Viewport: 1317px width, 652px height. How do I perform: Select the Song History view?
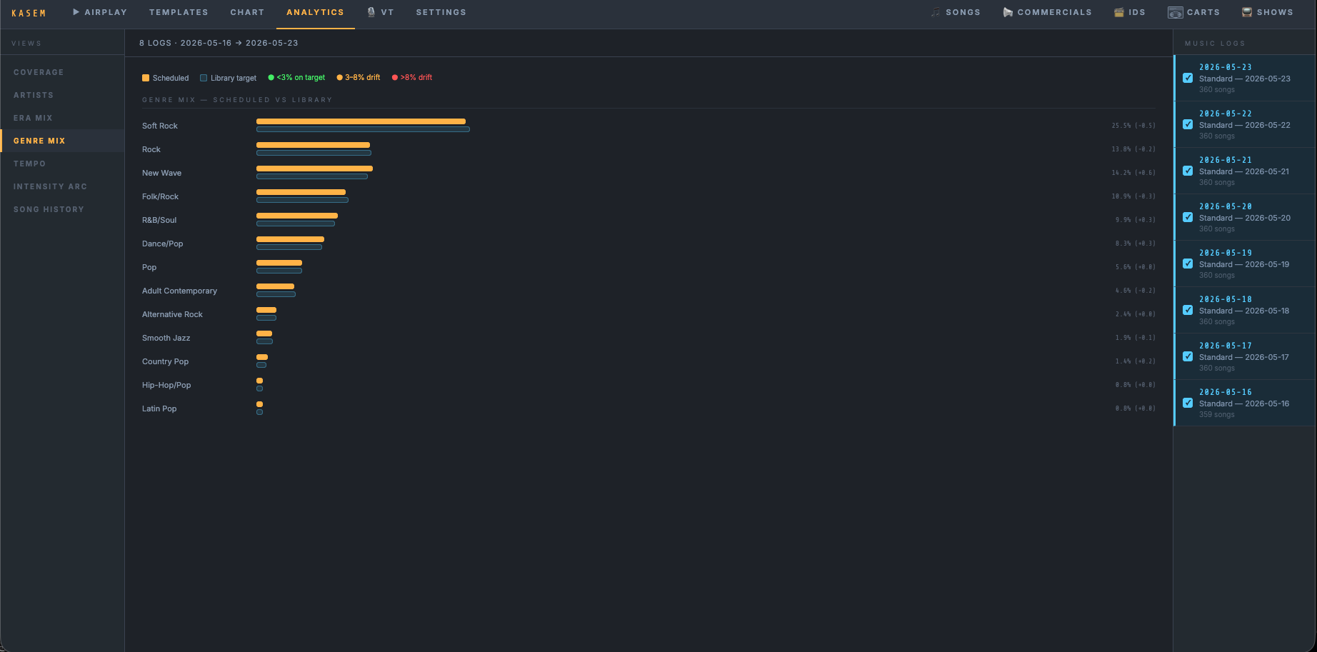62,209
